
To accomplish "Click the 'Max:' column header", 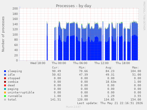I will [x=135, y=68].
